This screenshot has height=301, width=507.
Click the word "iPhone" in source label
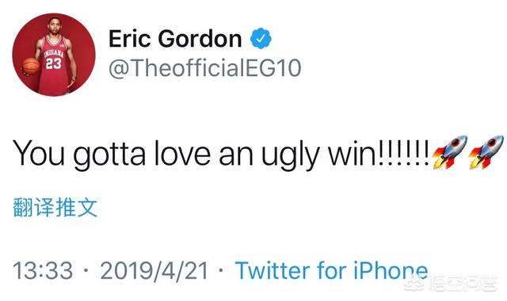[391, 270]
